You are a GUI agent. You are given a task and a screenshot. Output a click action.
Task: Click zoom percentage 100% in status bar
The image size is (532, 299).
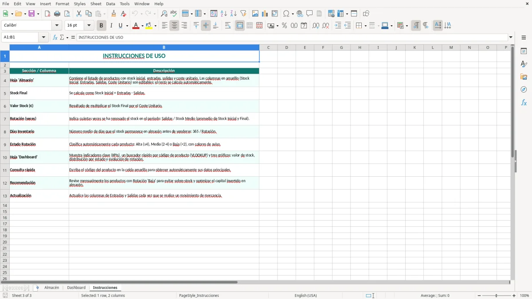524,295
